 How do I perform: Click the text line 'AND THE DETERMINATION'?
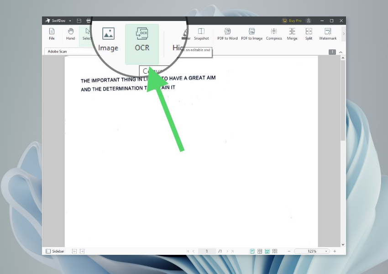point(128,88)
